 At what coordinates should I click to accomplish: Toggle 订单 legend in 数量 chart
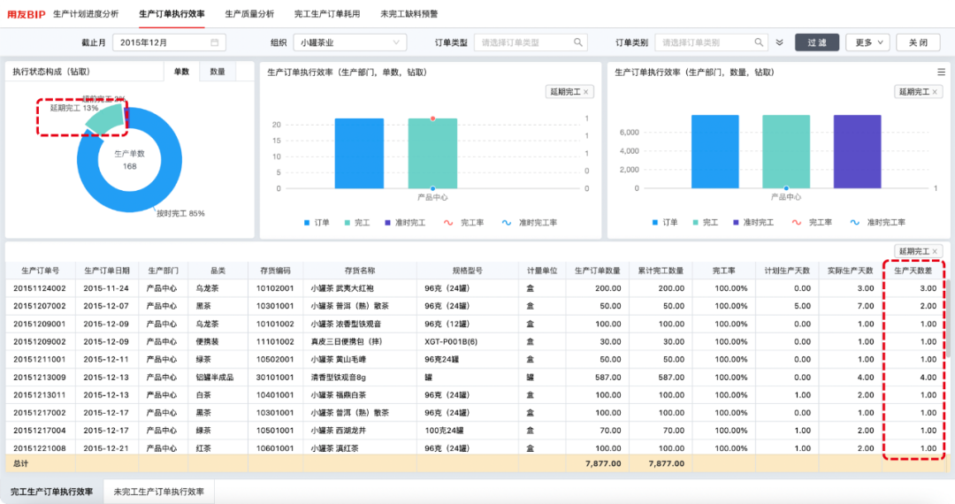tap(665, 223)
